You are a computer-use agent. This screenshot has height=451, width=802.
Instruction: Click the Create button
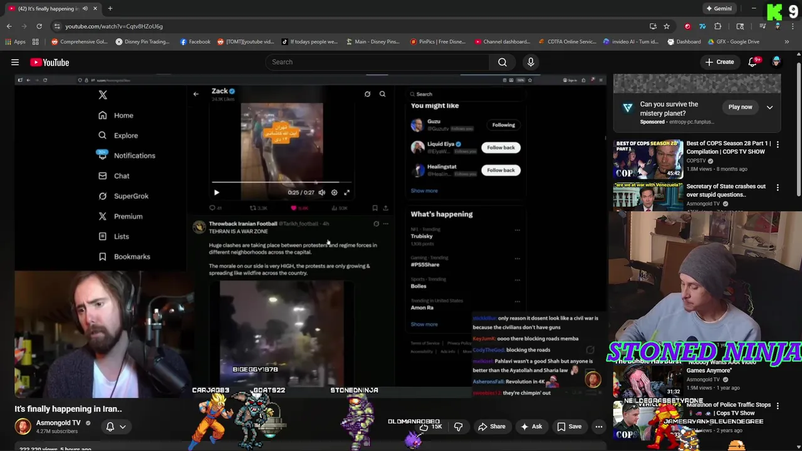click(x=719, y=62)
